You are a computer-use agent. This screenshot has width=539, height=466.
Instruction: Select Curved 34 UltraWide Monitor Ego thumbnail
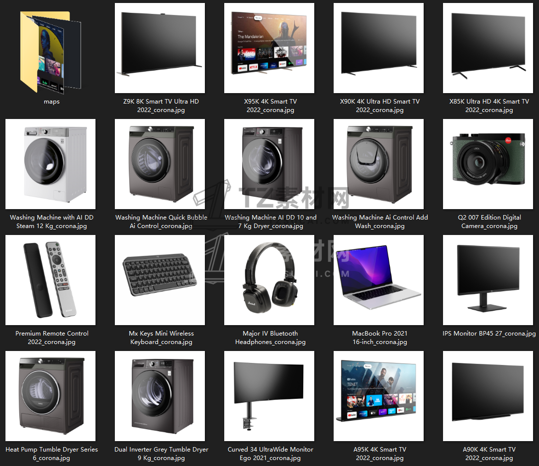click(269, 396)
